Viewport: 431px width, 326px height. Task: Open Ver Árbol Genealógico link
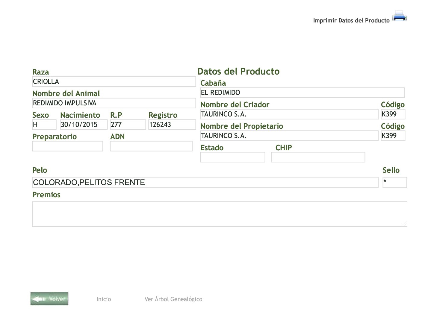pos(173,299)
